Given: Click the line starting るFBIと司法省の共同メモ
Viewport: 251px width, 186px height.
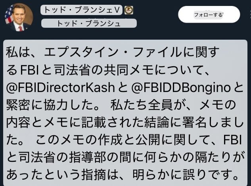Looking at the screenshot, I should pyautogui.click(x=107, y=70).
